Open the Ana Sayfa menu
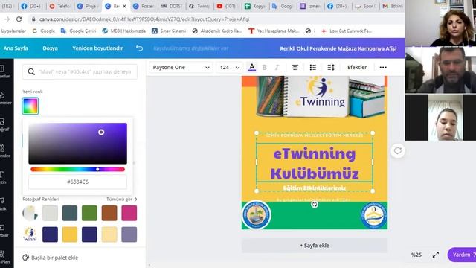Viewport: 476px width, 268px height. click(x=16, y=48)
